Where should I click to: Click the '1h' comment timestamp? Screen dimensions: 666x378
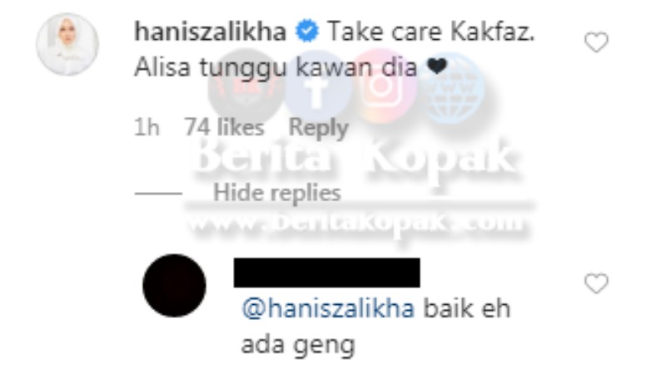coord(147,127)
